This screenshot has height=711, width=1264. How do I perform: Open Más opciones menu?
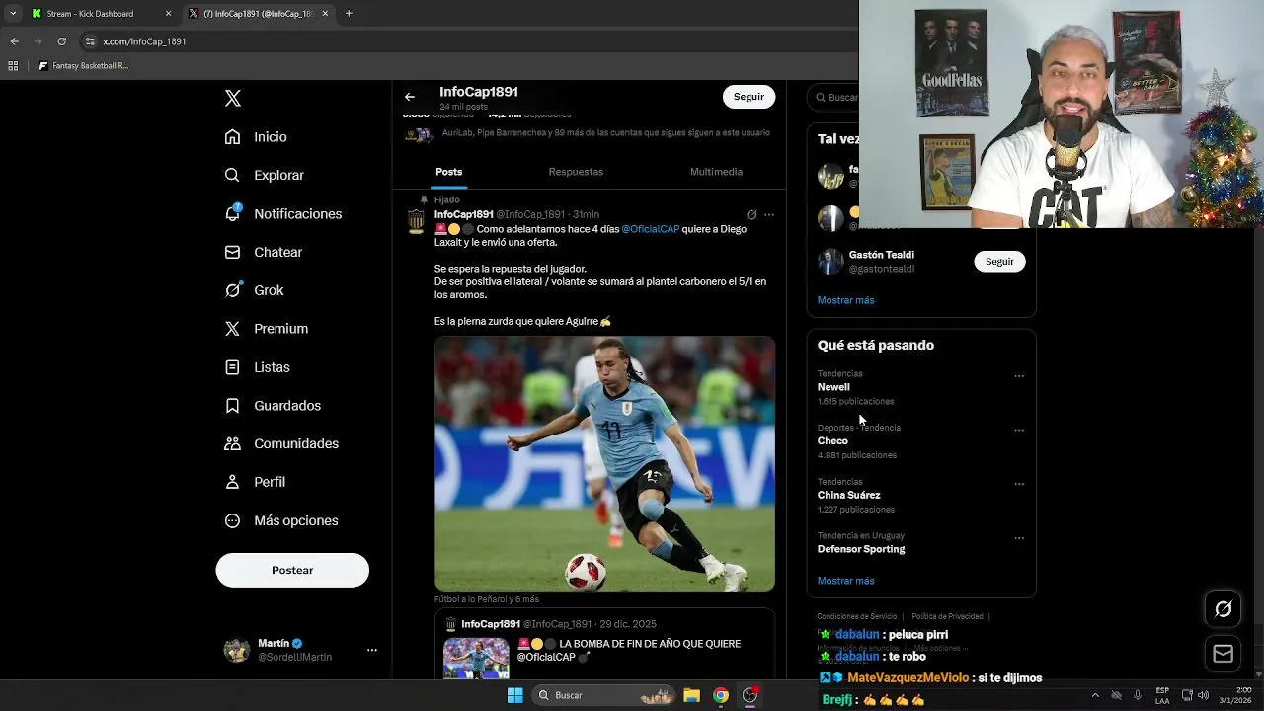[x=281, y=520]
